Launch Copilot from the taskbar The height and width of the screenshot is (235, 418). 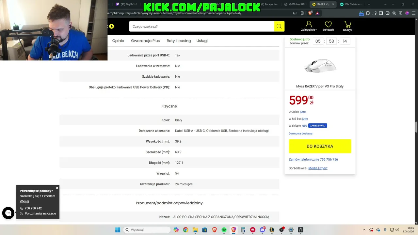pos(176,230)
